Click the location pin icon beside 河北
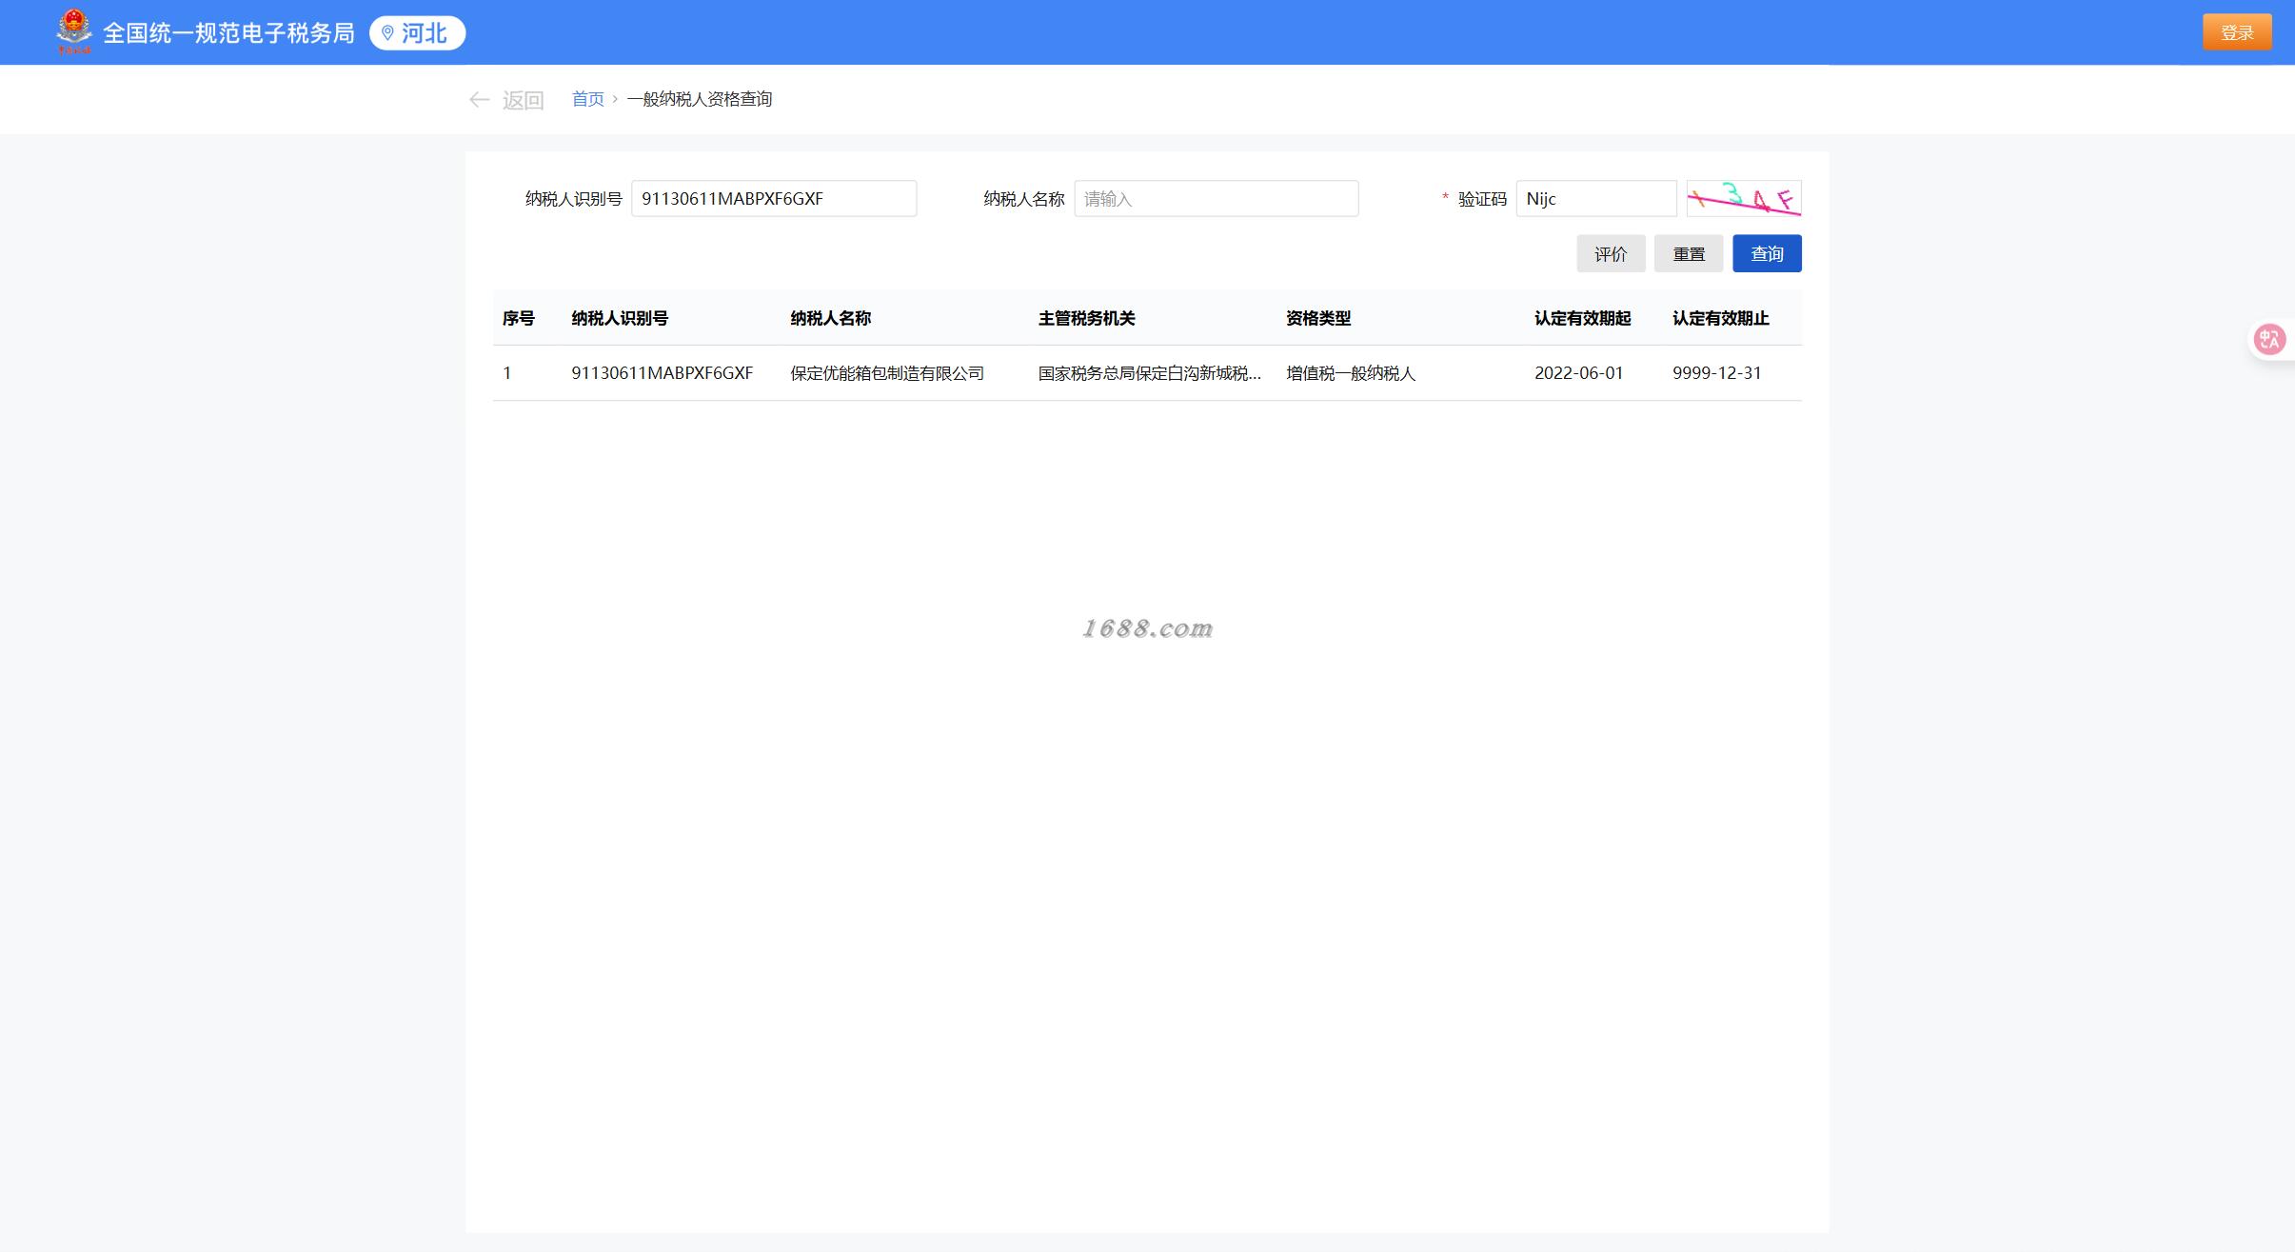This screenshot has width=2295, height=1252. tap(387, 33)
